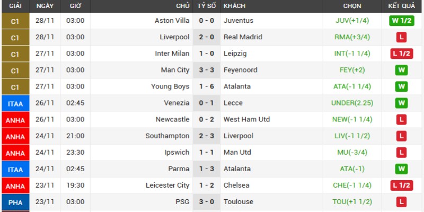
Task: Click the West Ham Utd team name
Action: (246, 119)
